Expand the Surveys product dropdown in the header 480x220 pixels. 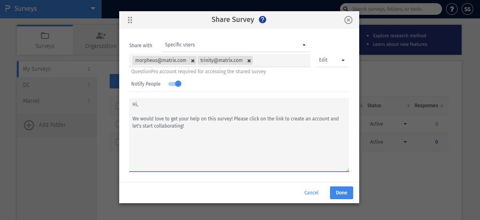pyautogui.click(x=93, y=8)
